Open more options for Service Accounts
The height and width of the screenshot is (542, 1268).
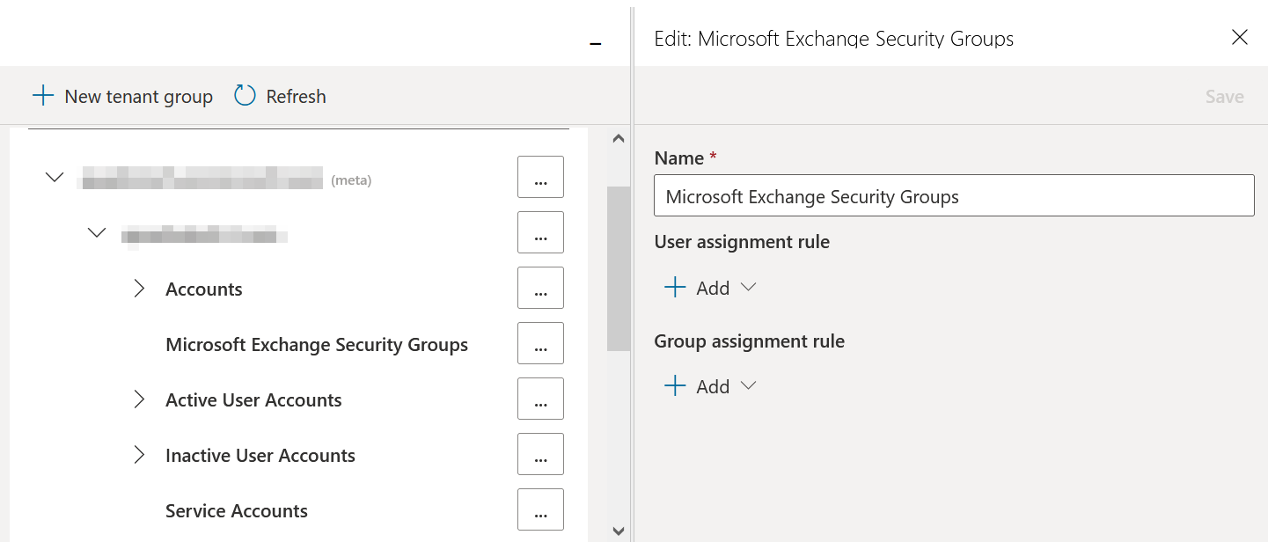(540, 509)
